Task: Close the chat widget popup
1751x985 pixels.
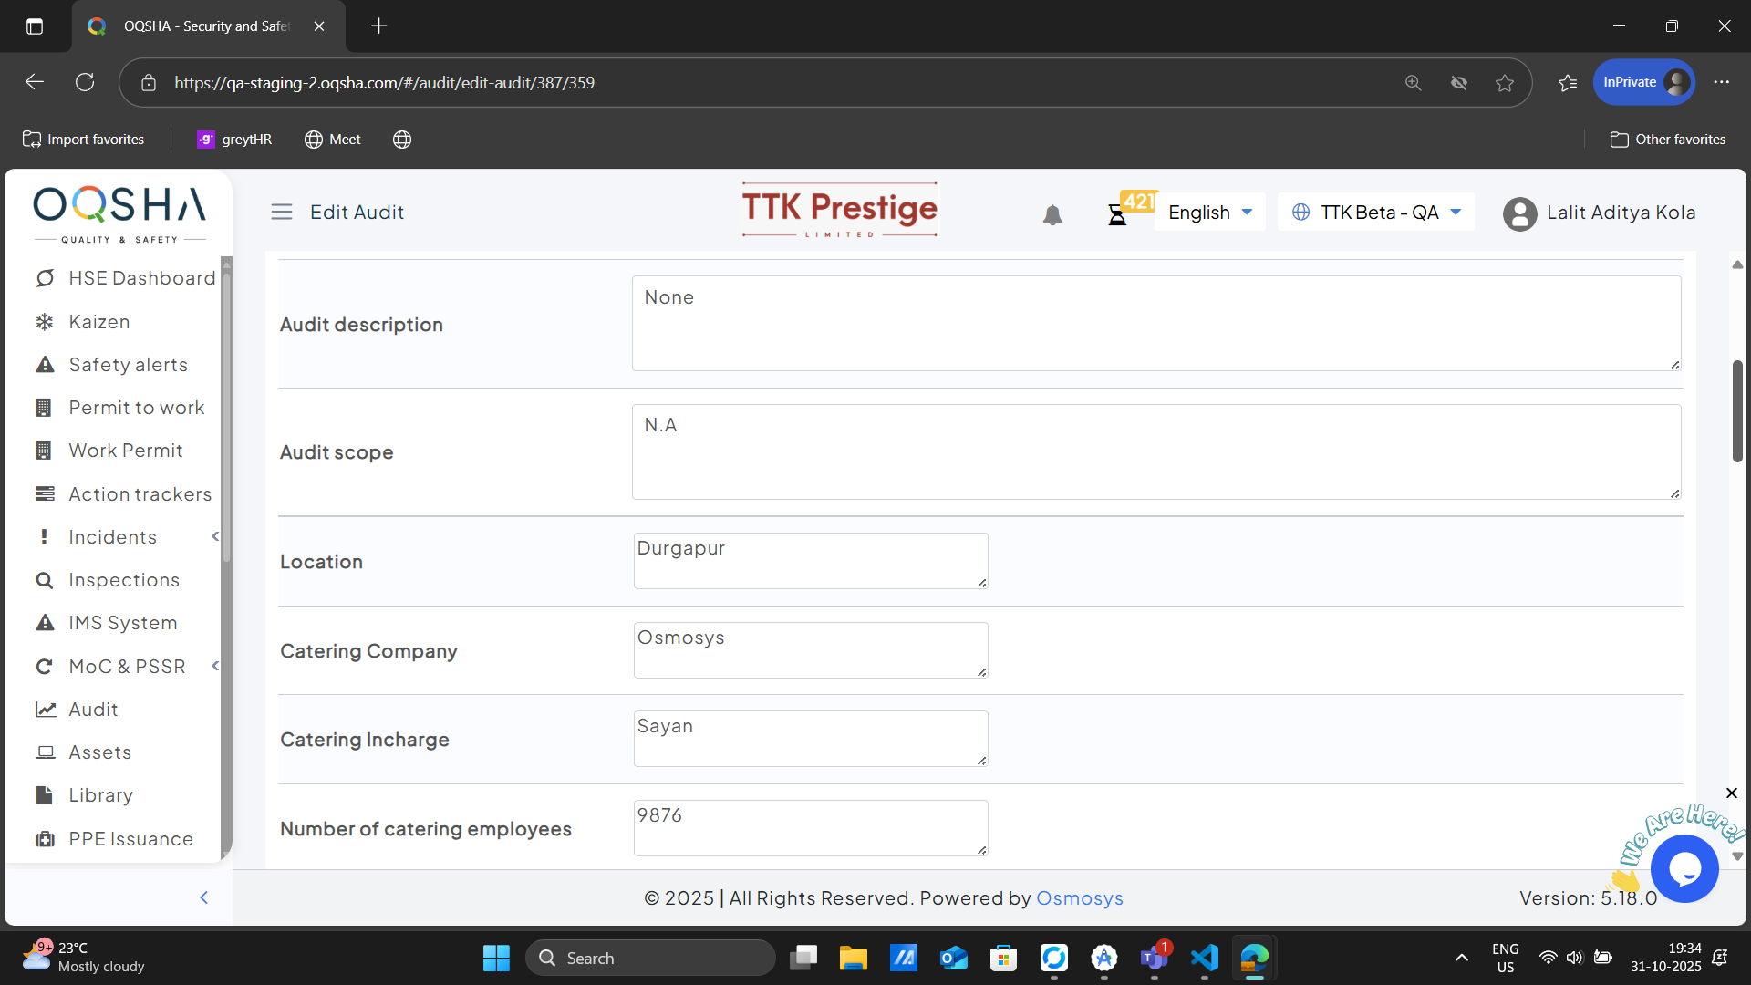Action: tap(1731, 793)
